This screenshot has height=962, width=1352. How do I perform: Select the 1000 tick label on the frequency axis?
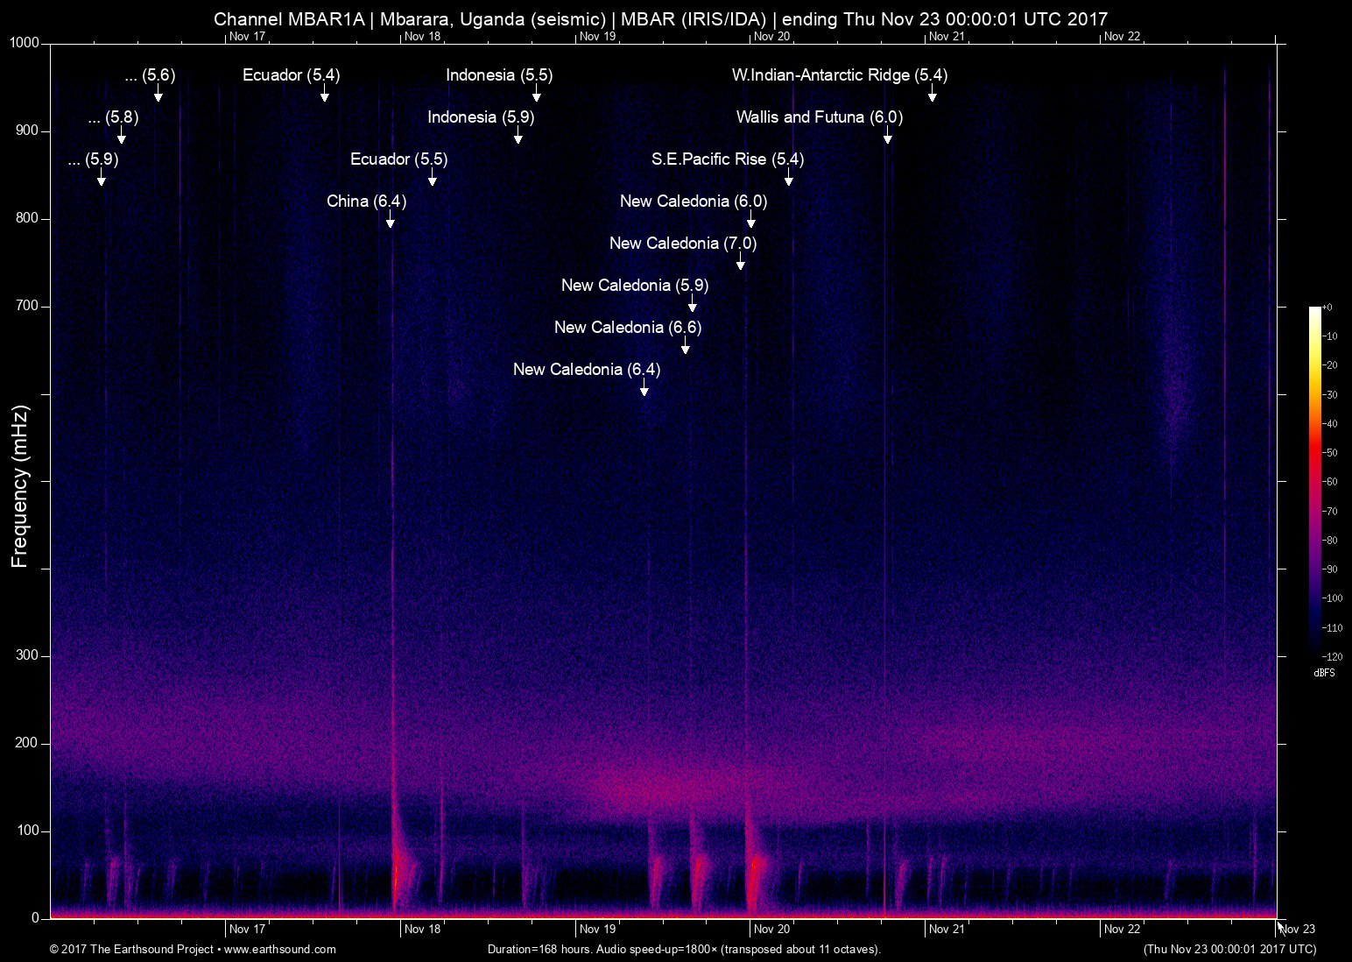tap(25, 43)
